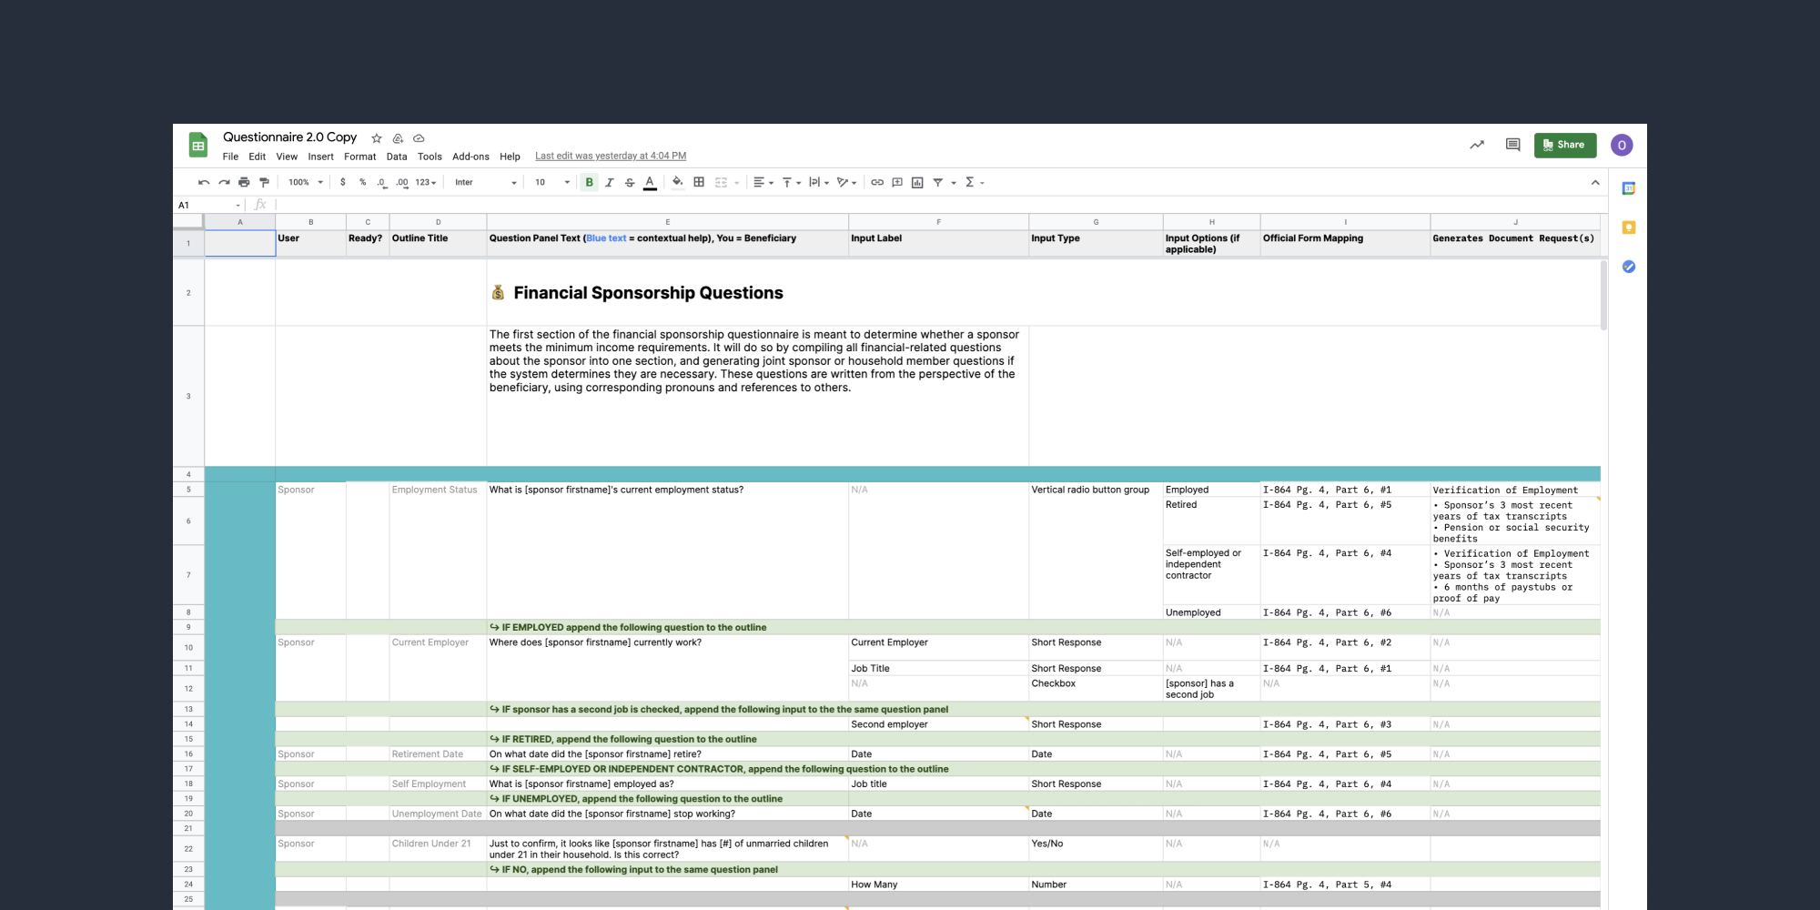Open the Format menu

(359, 157)
